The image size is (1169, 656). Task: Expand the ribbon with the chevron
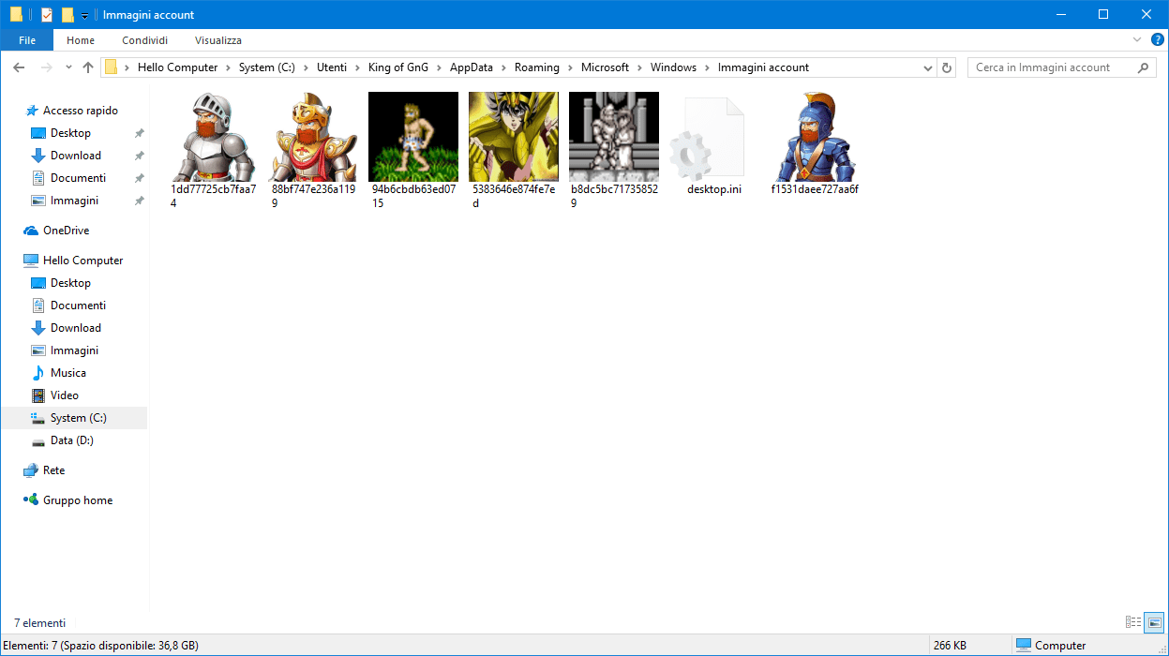pyautogui.click(x=1137, y=40)
